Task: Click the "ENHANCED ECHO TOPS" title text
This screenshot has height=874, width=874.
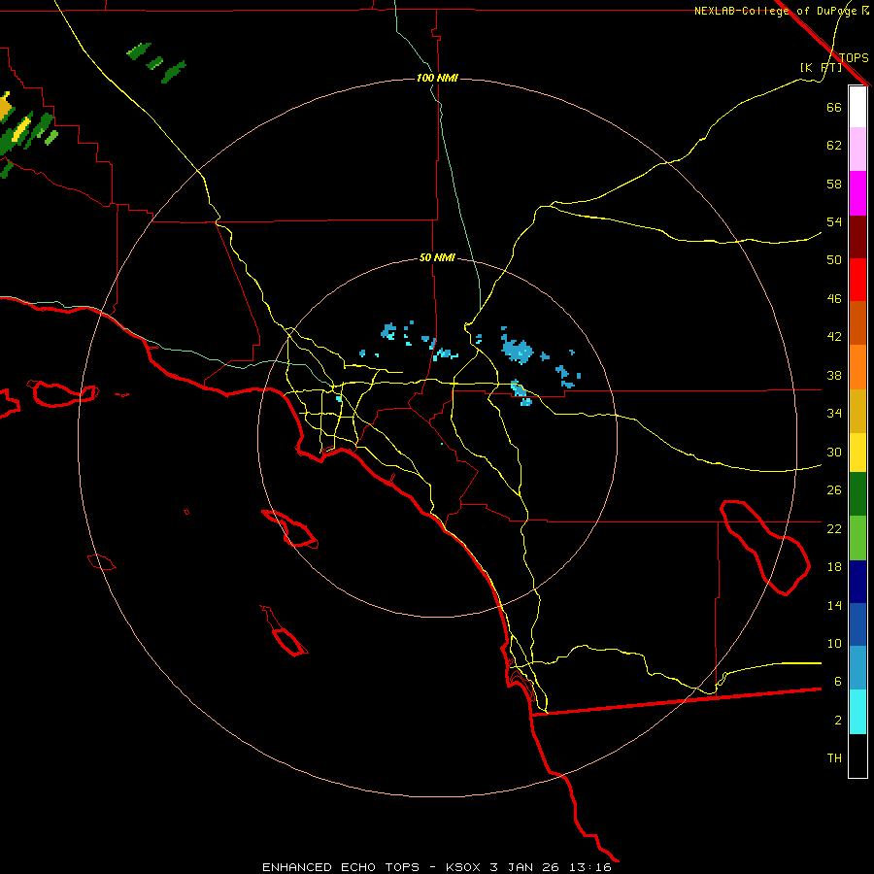Action: (x=341, y=867)
